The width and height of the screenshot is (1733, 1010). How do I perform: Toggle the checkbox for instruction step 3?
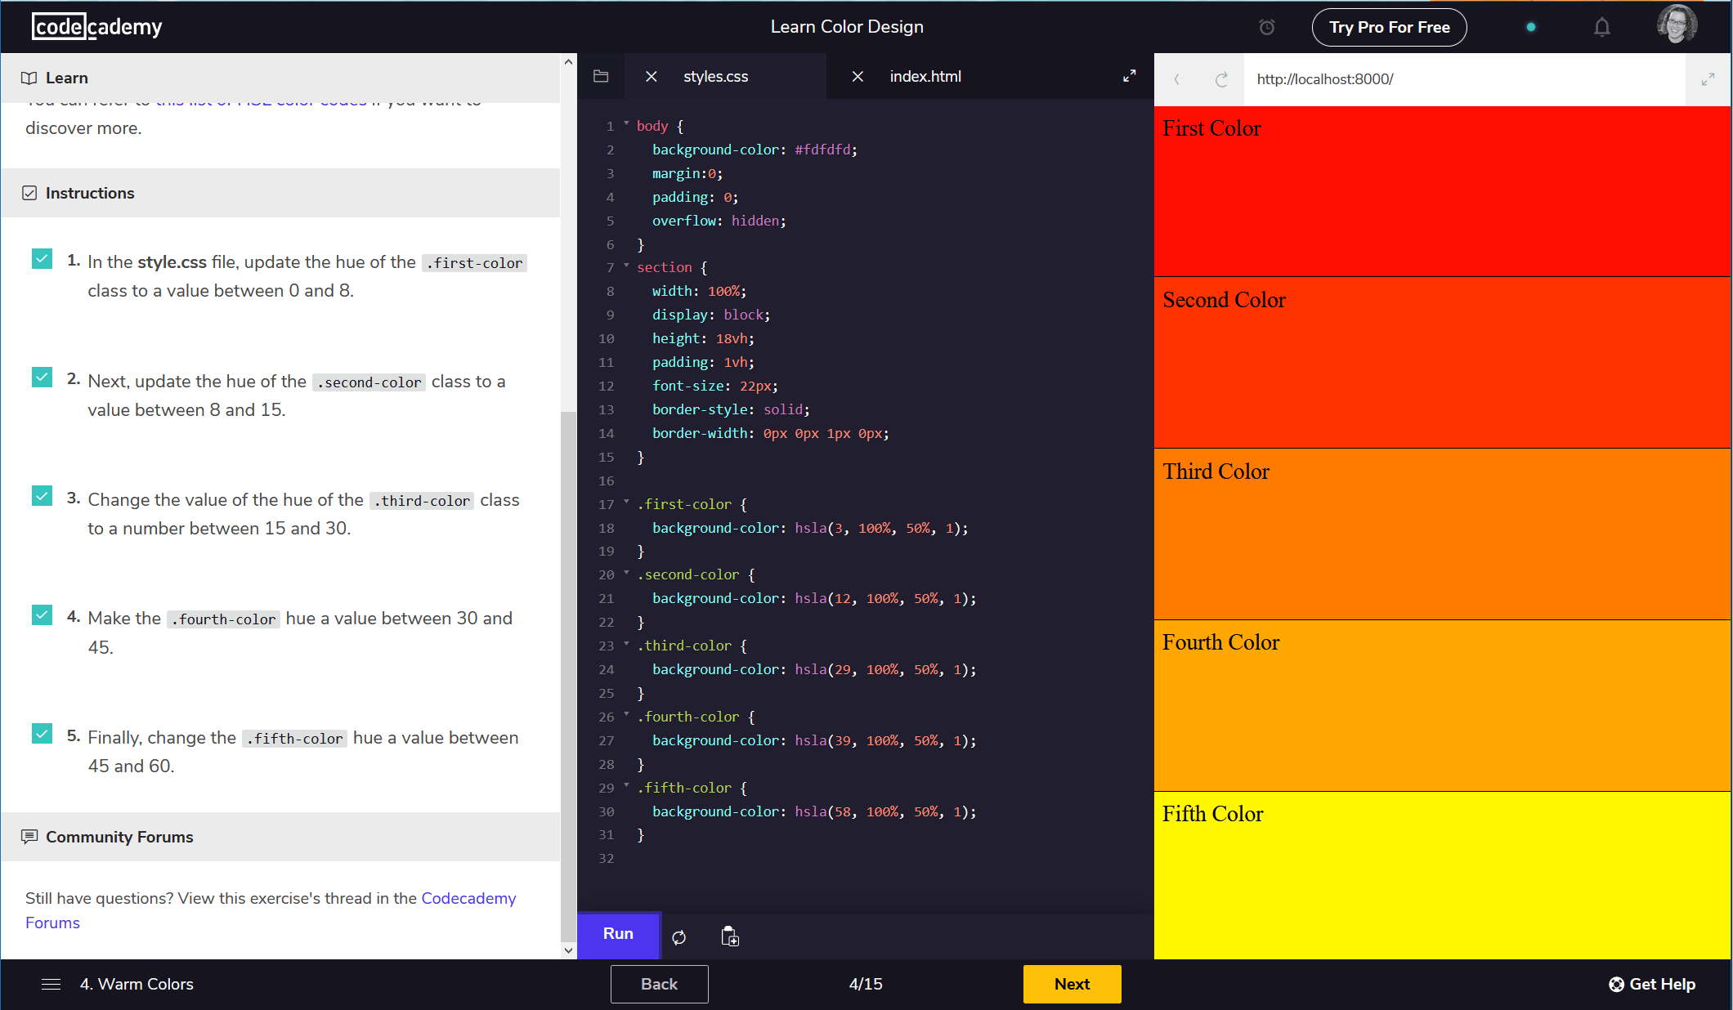pyautogui.click(x=42, y=496)
